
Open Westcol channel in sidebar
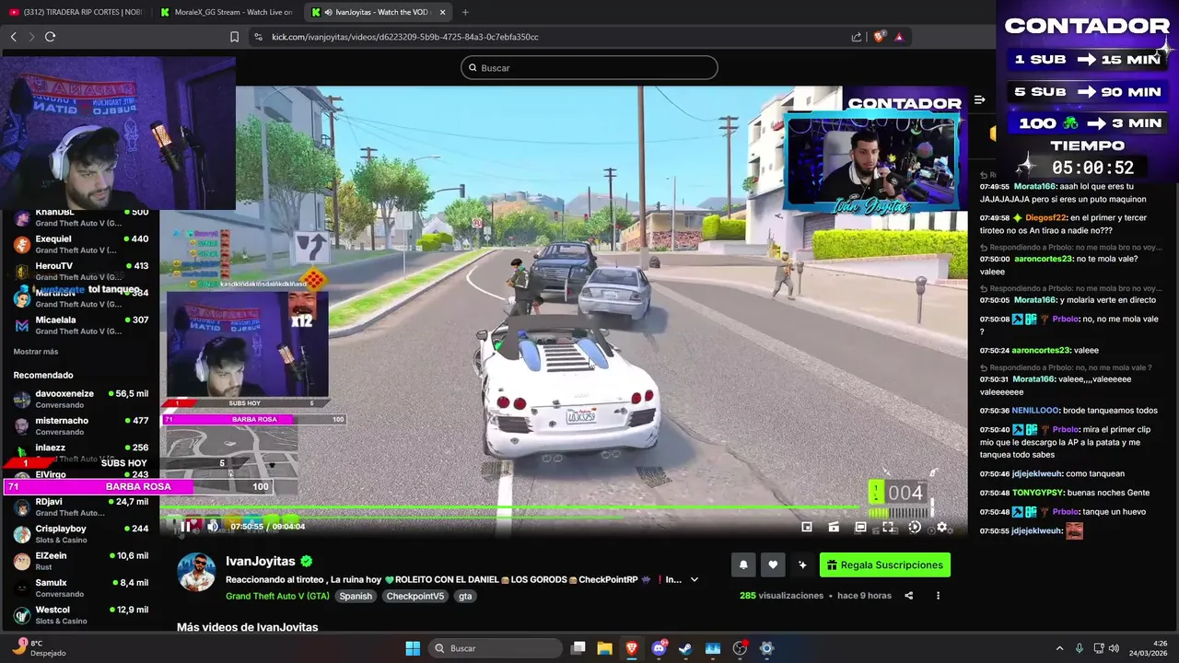point(81,615)
